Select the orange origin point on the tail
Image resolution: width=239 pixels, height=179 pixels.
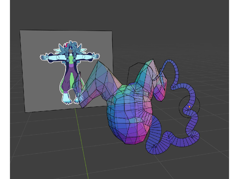coord(189,107)
